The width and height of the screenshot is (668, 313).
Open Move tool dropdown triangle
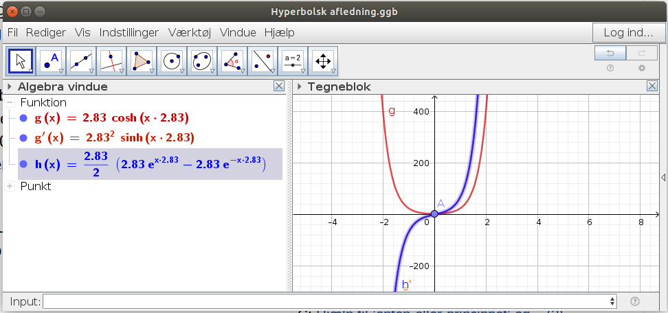pyautogui.click(x=30, y=71)
